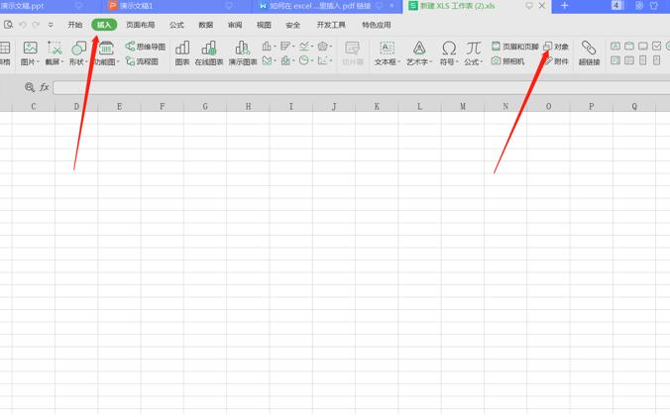The height and width of the screenshot is (417, 670).
Task: Insert a chart with 图表 button
Action: (182, 53)
